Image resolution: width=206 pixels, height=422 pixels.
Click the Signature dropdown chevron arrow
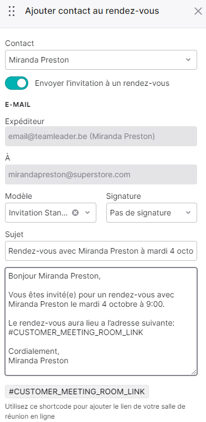(188, 213)
